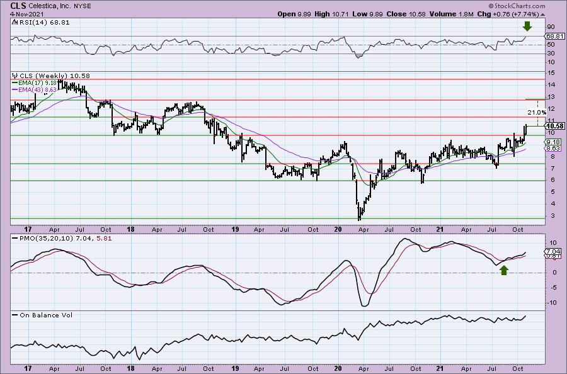Click the Celestica, Inc. company name
The height and width of the screenshot is (374, 567).
coord(49,6)
